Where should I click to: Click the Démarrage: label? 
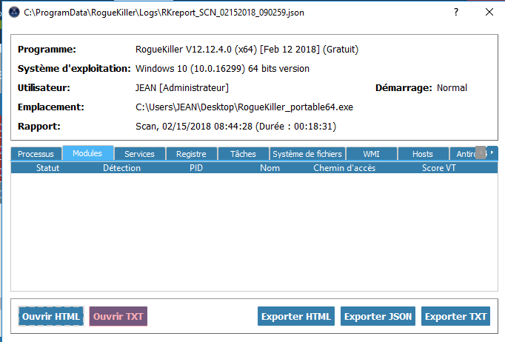[404, 88]
